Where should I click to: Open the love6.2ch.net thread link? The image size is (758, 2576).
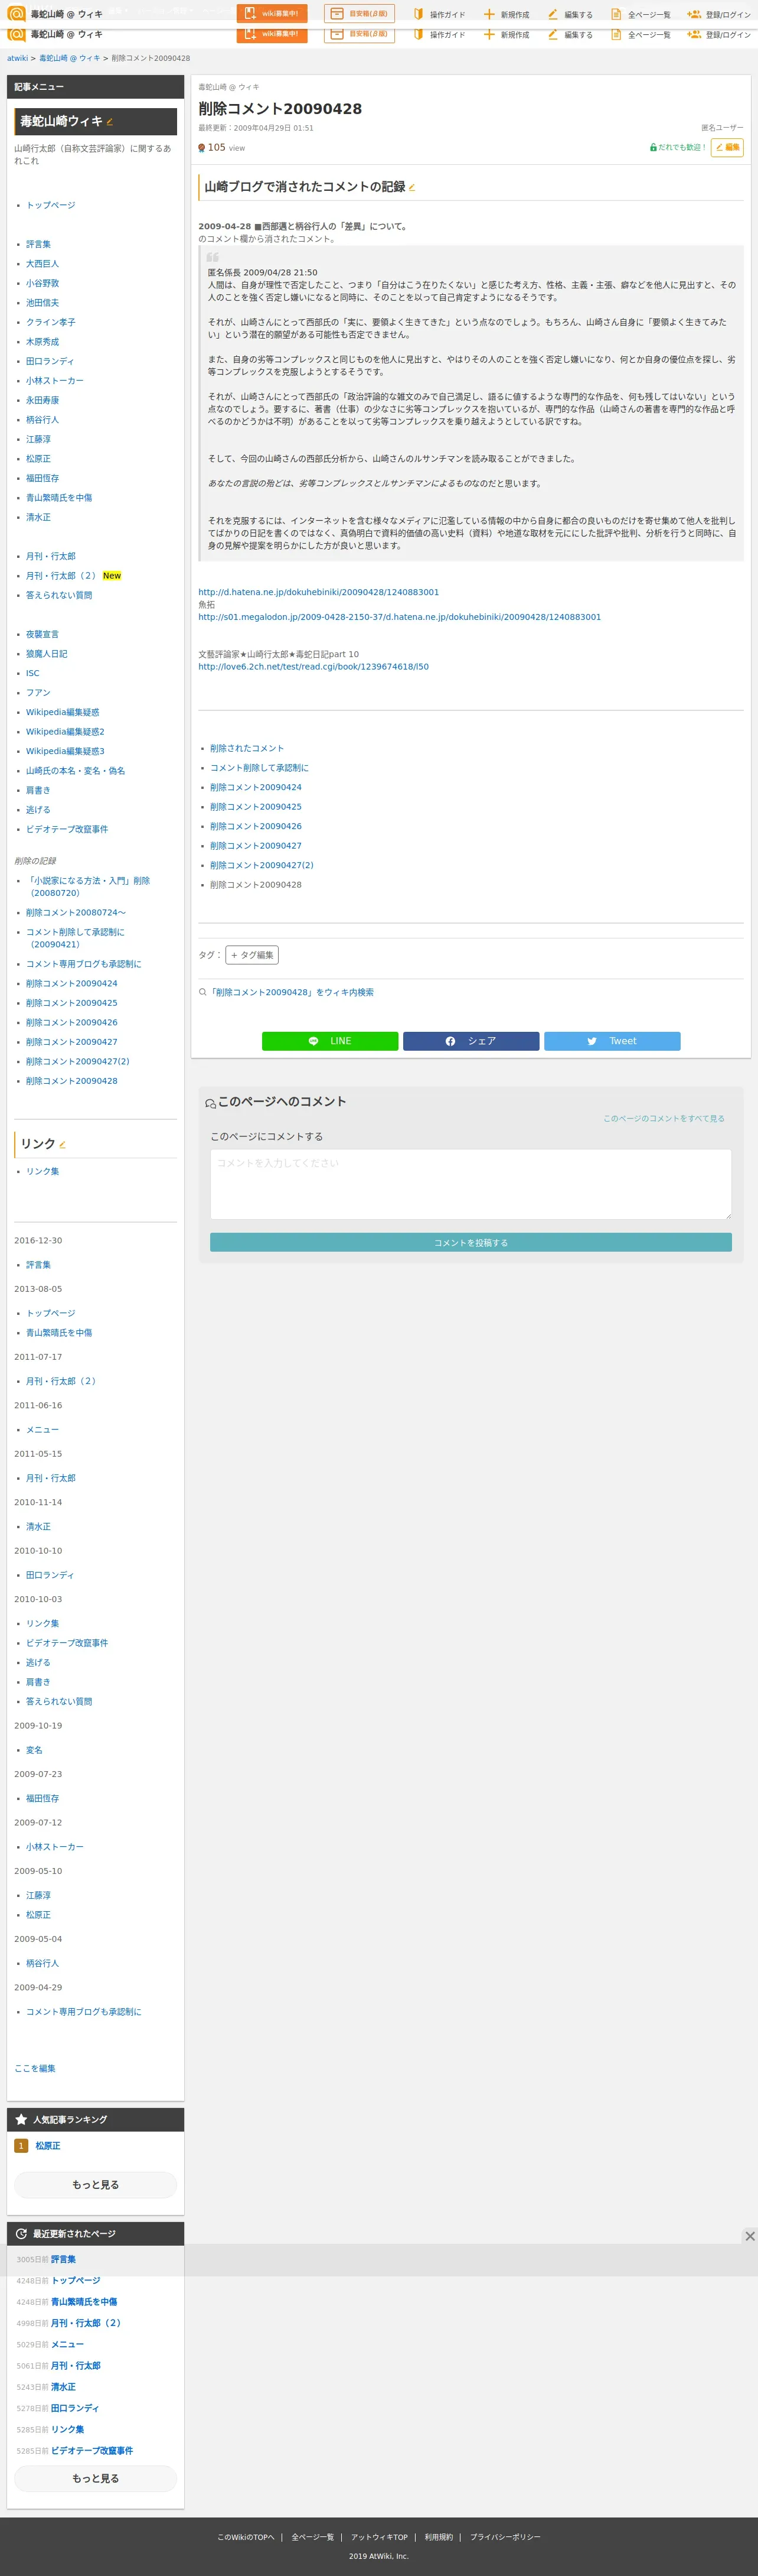pos(313,666)
